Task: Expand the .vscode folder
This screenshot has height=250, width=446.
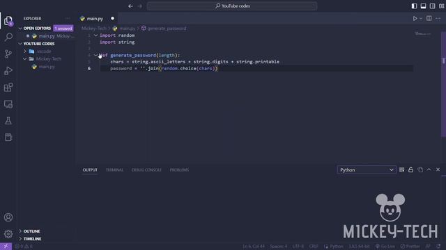Action: coord(25,51)
